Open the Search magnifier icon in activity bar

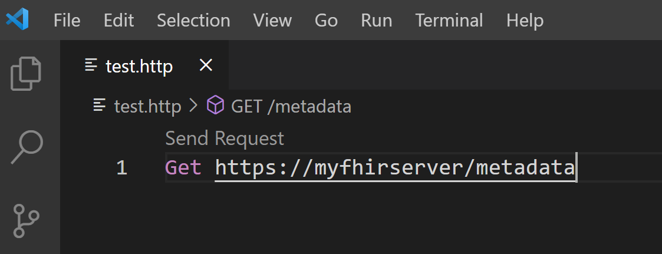(x=27, y=147)
